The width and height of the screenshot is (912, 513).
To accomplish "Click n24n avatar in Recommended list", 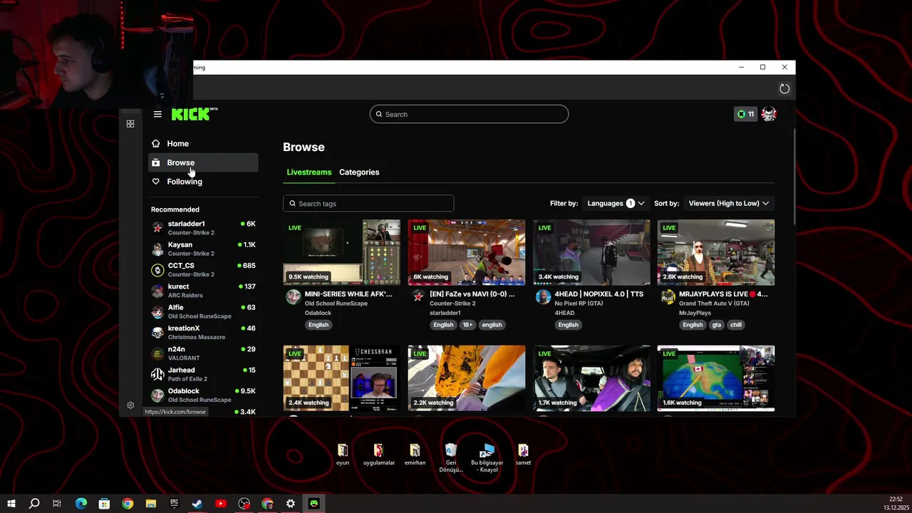I will (157, 353).
